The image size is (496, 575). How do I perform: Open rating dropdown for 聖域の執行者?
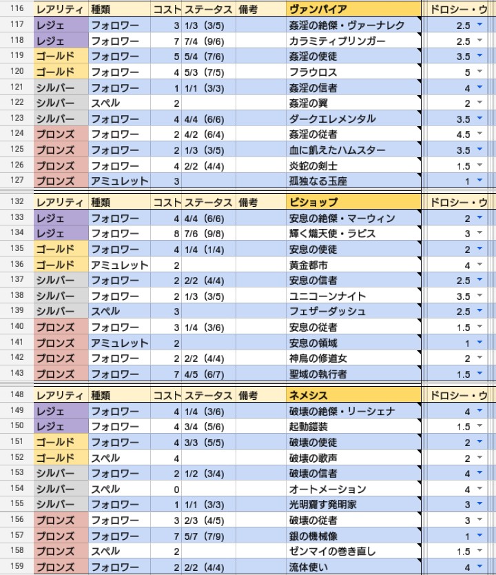pos(479,373)
